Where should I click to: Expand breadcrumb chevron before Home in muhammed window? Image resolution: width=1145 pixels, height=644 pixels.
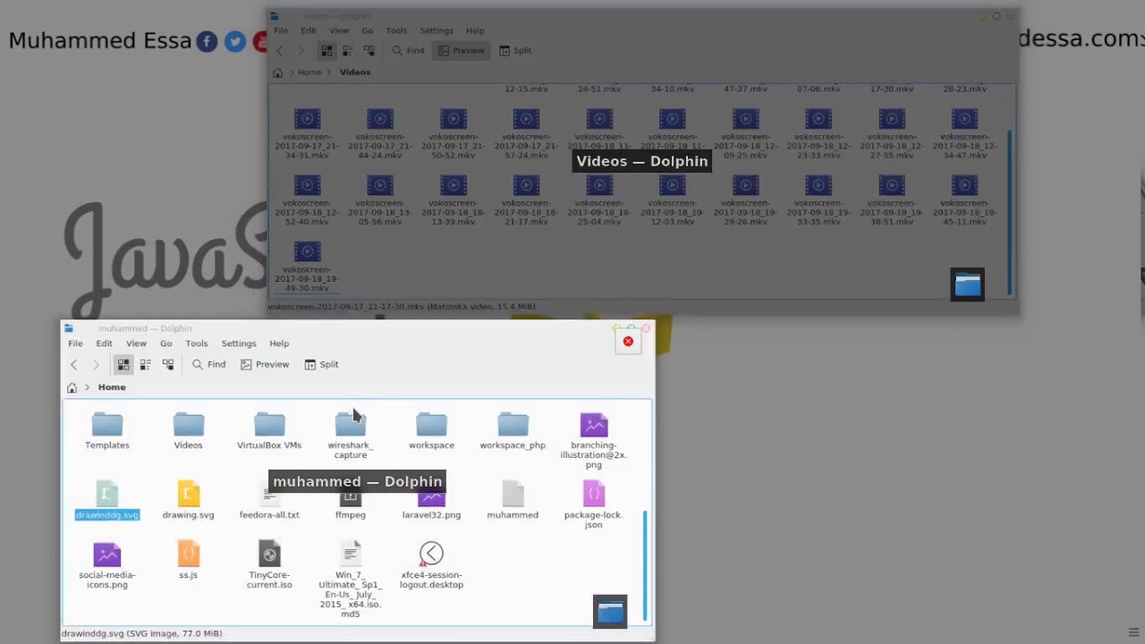[x=88, y=387]
